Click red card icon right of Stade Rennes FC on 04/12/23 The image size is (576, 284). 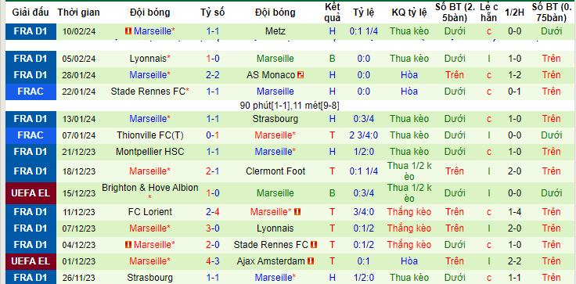click(x=313, y=245)
